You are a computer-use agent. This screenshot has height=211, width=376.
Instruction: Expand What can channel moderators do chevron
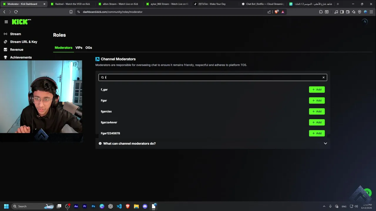[325, 143]
